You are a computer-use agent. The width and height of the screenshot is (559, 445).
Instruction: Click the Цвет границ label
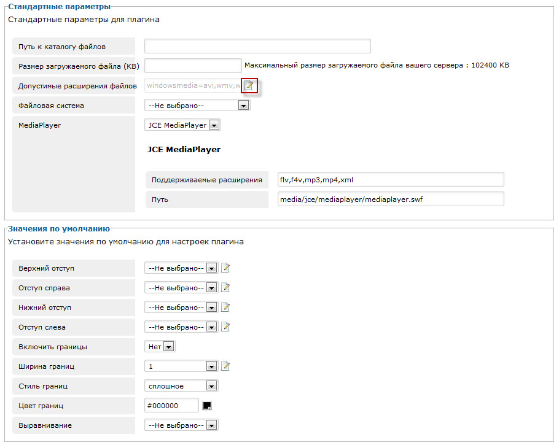41,406
